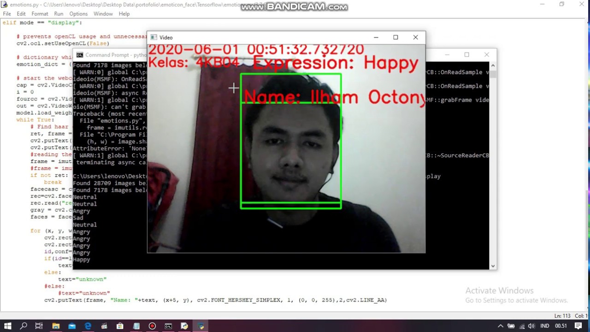Minimize the Video window

(376, 37)
